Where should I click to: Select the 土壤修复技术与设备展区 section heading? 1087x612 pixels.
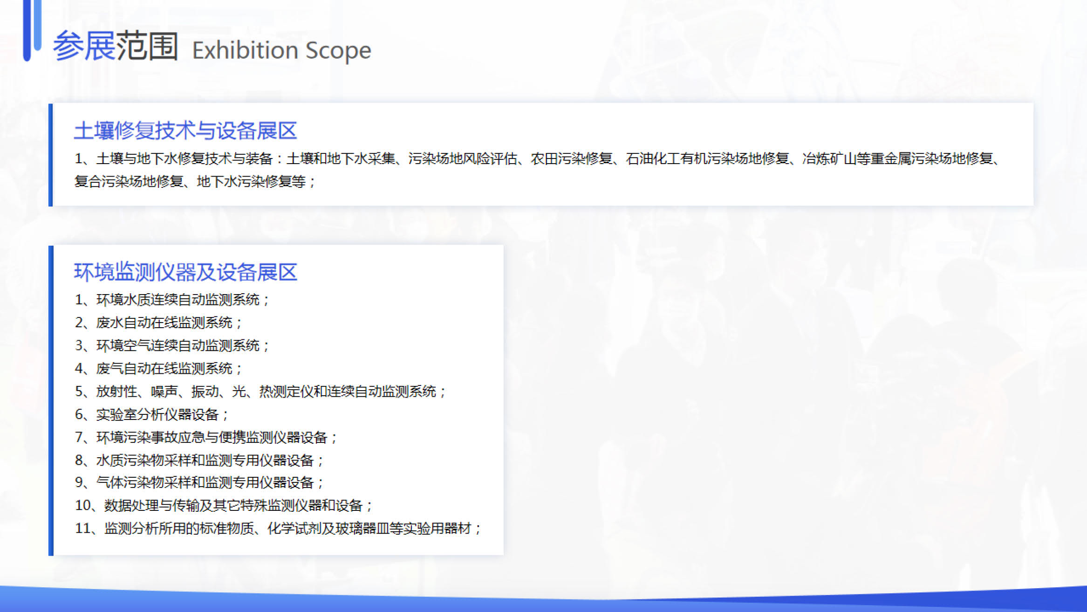pyautogui.click(x=185, y=131)
